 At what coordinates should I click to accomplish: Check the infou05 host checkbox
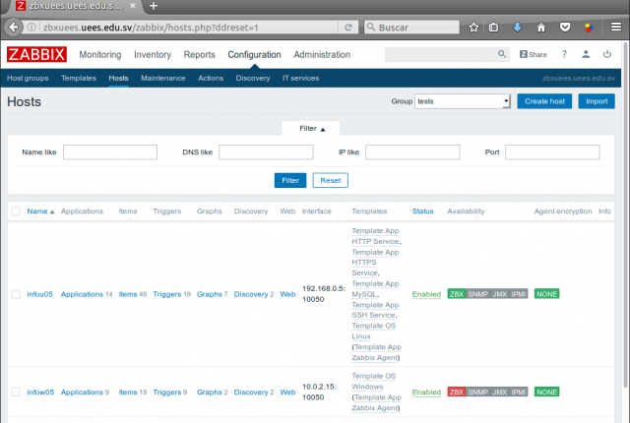(16, 294)
